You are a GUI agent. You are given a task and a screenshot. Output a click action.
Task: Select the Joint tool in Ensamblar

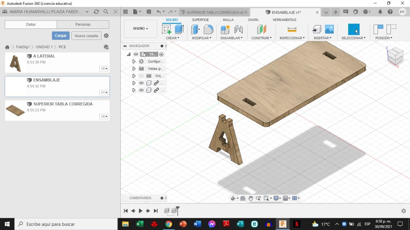[238, 29]
